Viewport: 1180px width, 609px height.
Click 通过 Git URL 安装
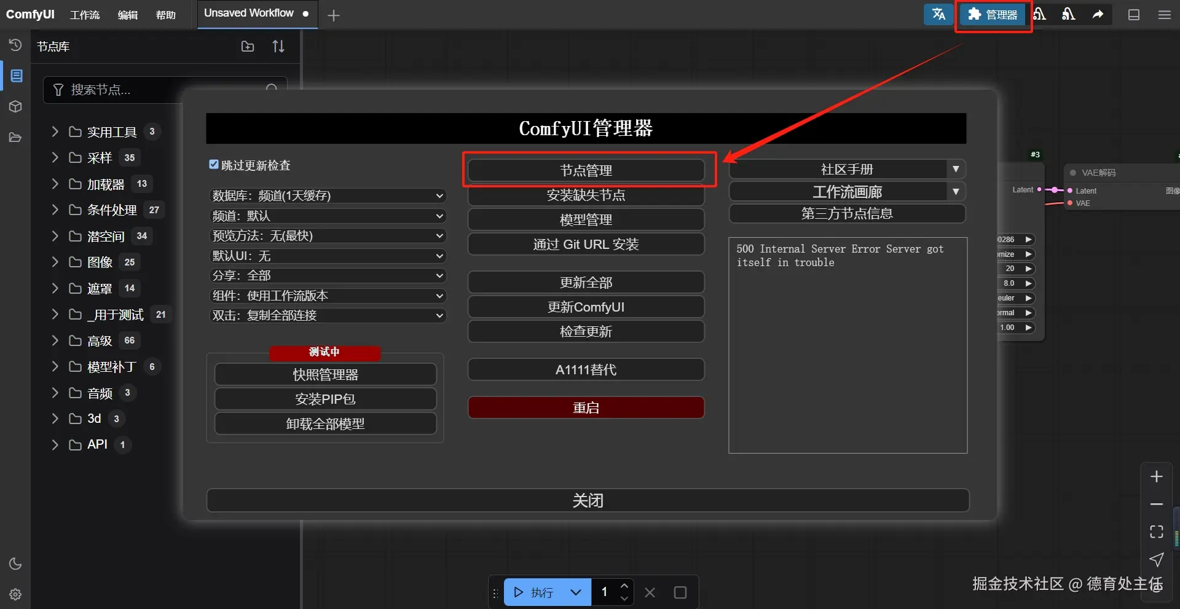click(586, 244)
